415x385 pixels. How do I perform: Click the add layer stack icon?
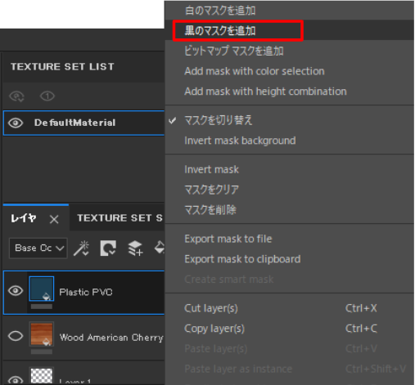coord(135,248)
